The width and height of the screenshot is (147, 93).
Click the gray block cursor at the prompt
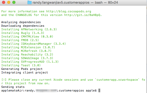[99, 90]
